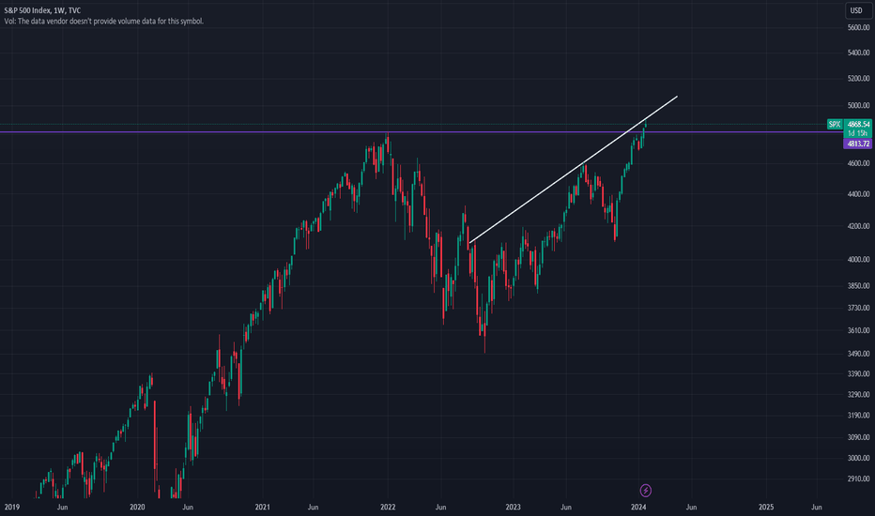Select the purple 4813.72 price label
The width and height of the screenshot is (875, 516).
pos(858,144)
